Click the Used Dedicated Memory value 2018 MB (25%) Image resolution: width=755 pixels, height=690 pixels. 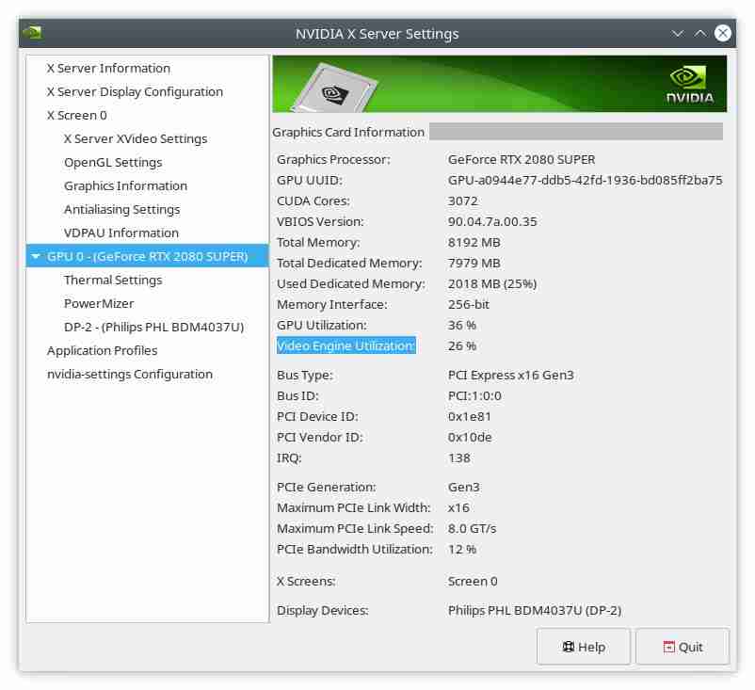(492, 284)
